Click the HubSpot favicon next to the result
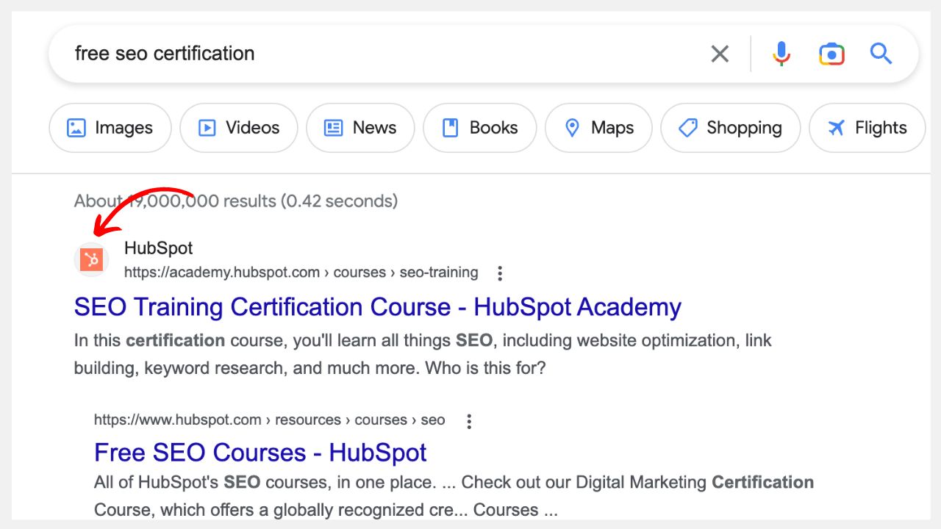The width and height of the screenshot is (941, 529). [x=91, y=259]
